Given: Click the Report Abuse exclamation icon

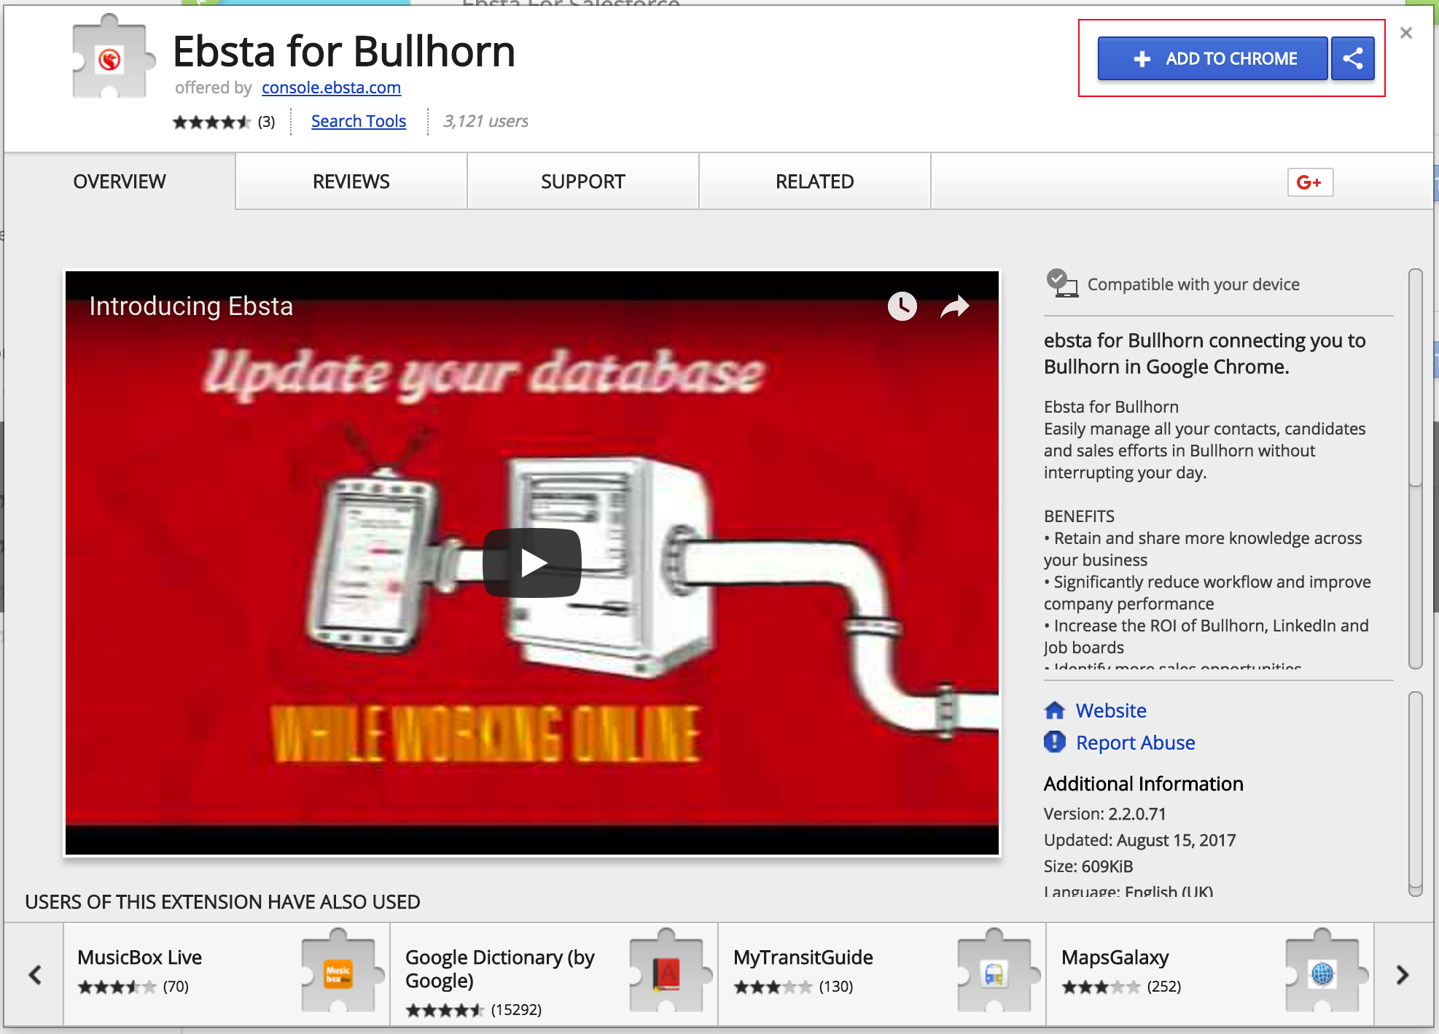Looking at the screenshot, I should tap(1054, 742).
